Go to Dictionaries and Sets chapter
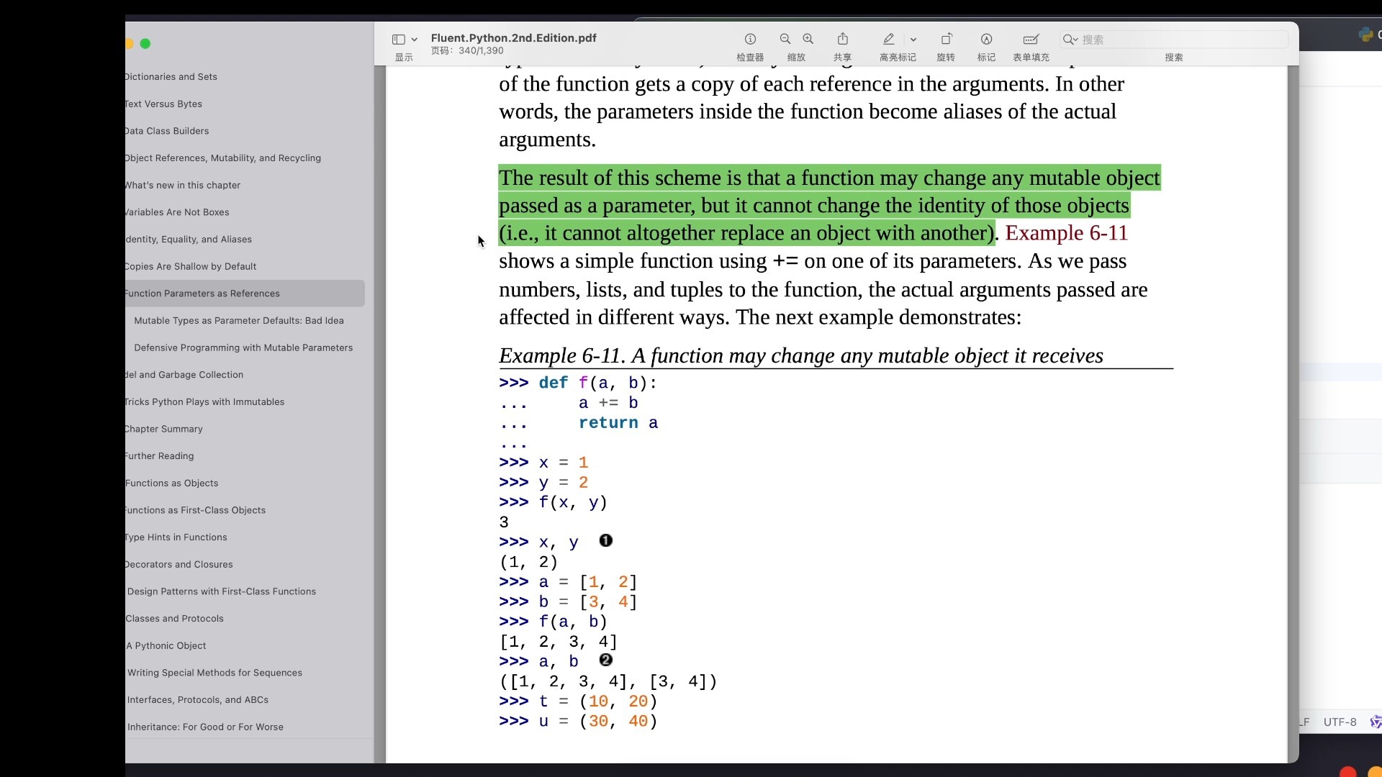This screenshot has height=777, width=1382. (x=171, y=77)
